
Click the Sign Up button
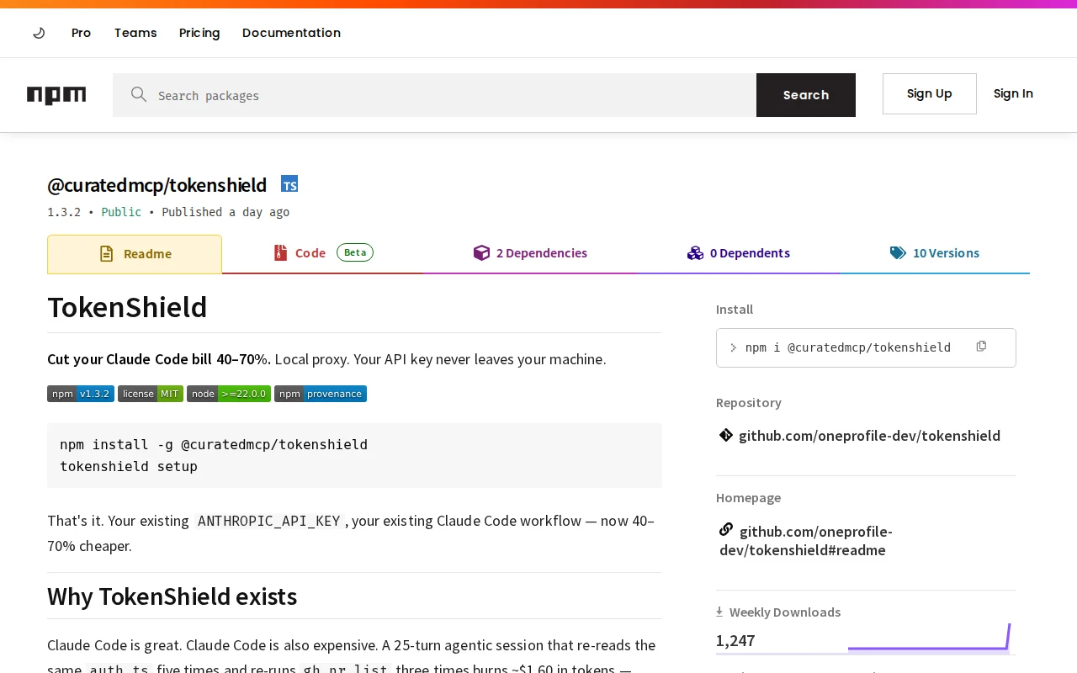coord(930,93)
